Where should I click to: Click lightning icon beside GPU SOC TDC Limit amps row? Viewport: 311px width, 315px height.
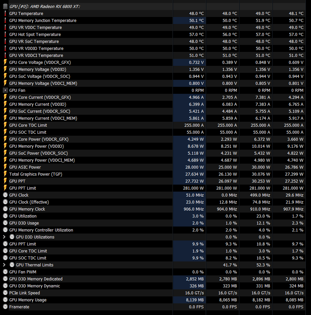5,132
